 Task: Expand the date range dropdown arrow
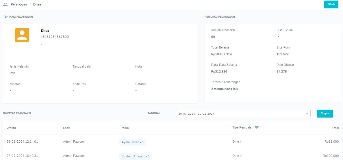pyautogui.click(x=307, y=114)
